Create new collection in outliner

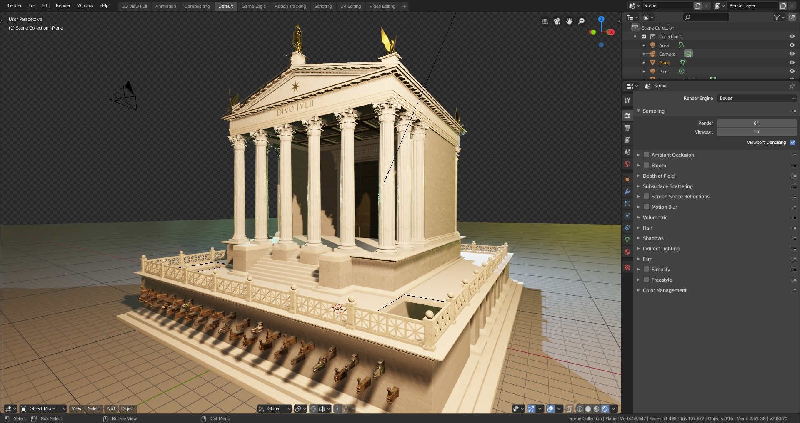click(792, 17)
